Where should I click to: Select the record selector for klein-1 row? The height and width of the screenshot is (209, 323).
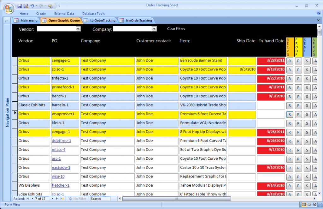coord(15,123)
